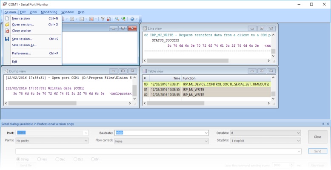Image resolution: width=331 pixels, height=170 pixels.
Task: Click the Send button
Action: [x=317, y=151]
